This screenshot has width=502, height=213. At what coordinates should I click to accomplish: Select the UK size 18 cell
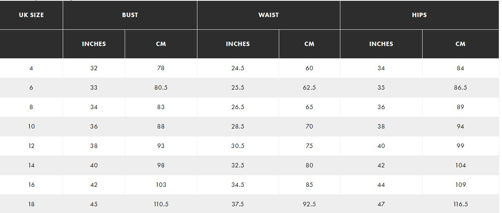(31, 204)
